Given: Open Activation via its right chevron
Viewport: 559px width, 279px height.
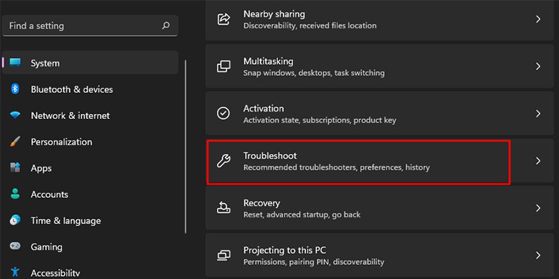Looking at the screenshot, I should [x=538, y=114].
